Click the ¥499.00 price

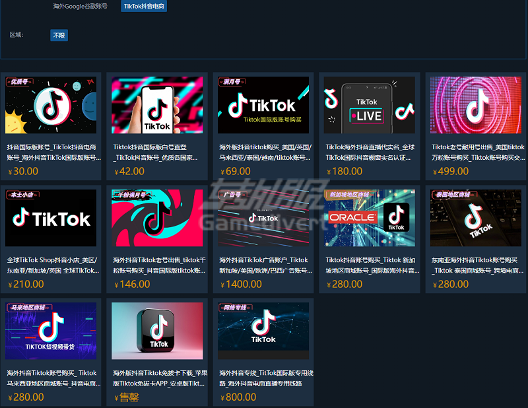click(451, 171)
